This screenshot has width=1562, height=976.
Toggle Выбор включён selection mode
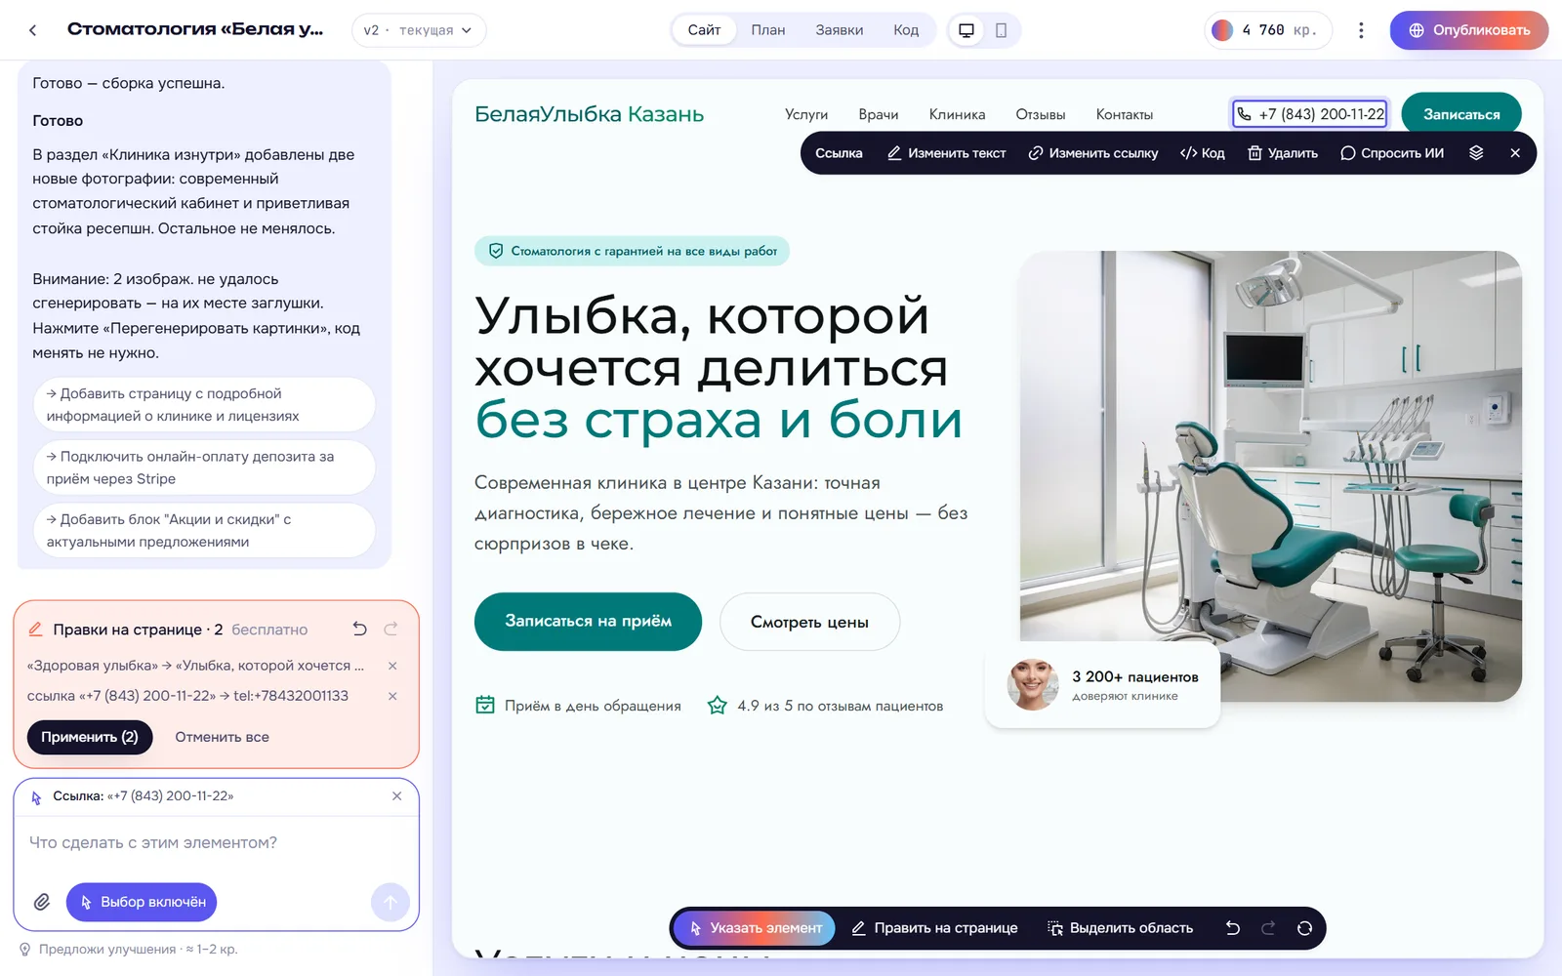click(x=142, y=902)
